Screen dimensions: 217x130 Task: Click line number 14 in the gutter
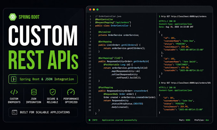click(x=90, y=58)
